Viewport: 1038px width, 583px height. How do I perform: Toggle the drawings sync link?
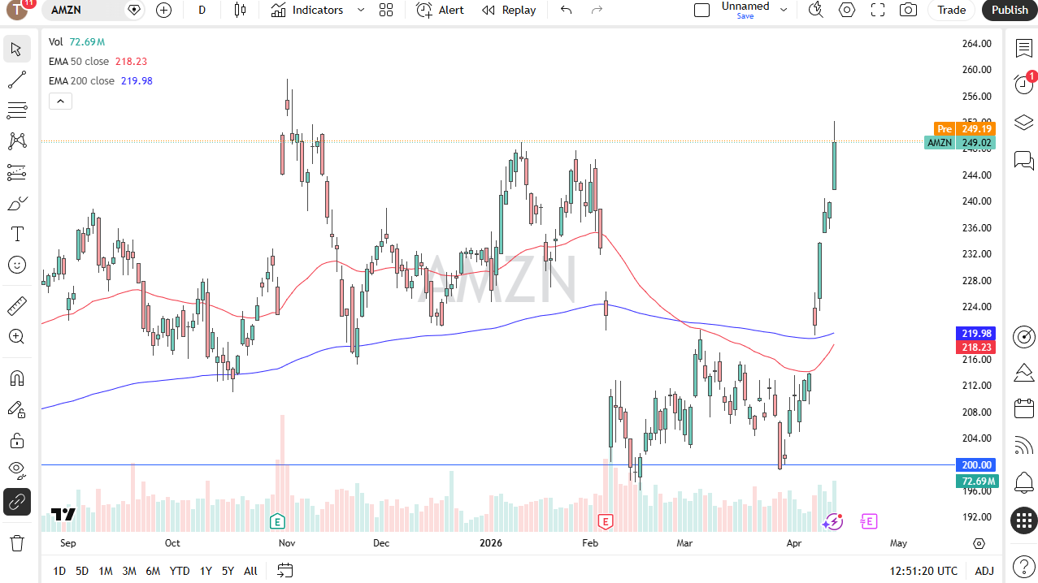[16, 503]
